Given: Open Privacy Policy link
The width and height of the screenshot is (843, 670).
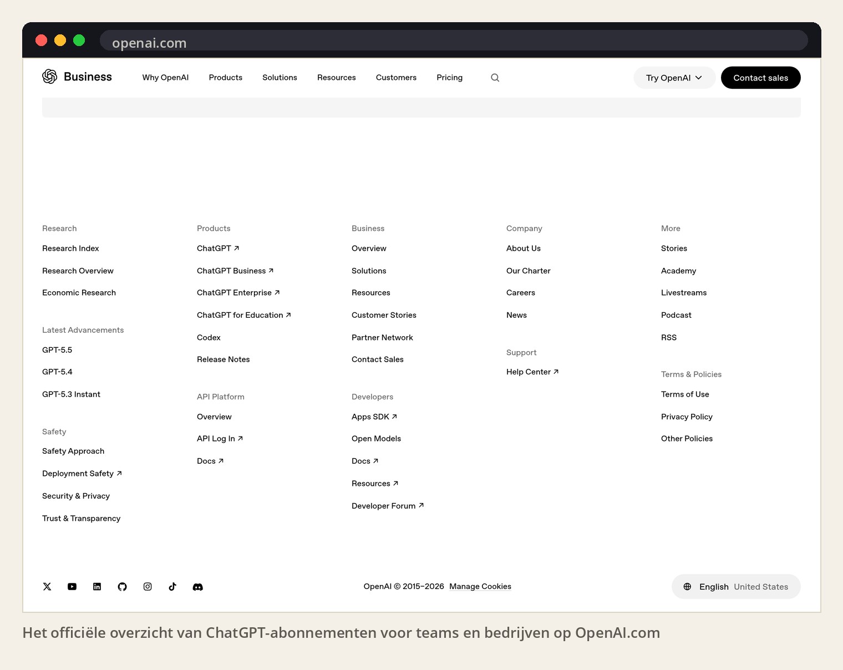Looking at the screenshot, I should point(687,417).
